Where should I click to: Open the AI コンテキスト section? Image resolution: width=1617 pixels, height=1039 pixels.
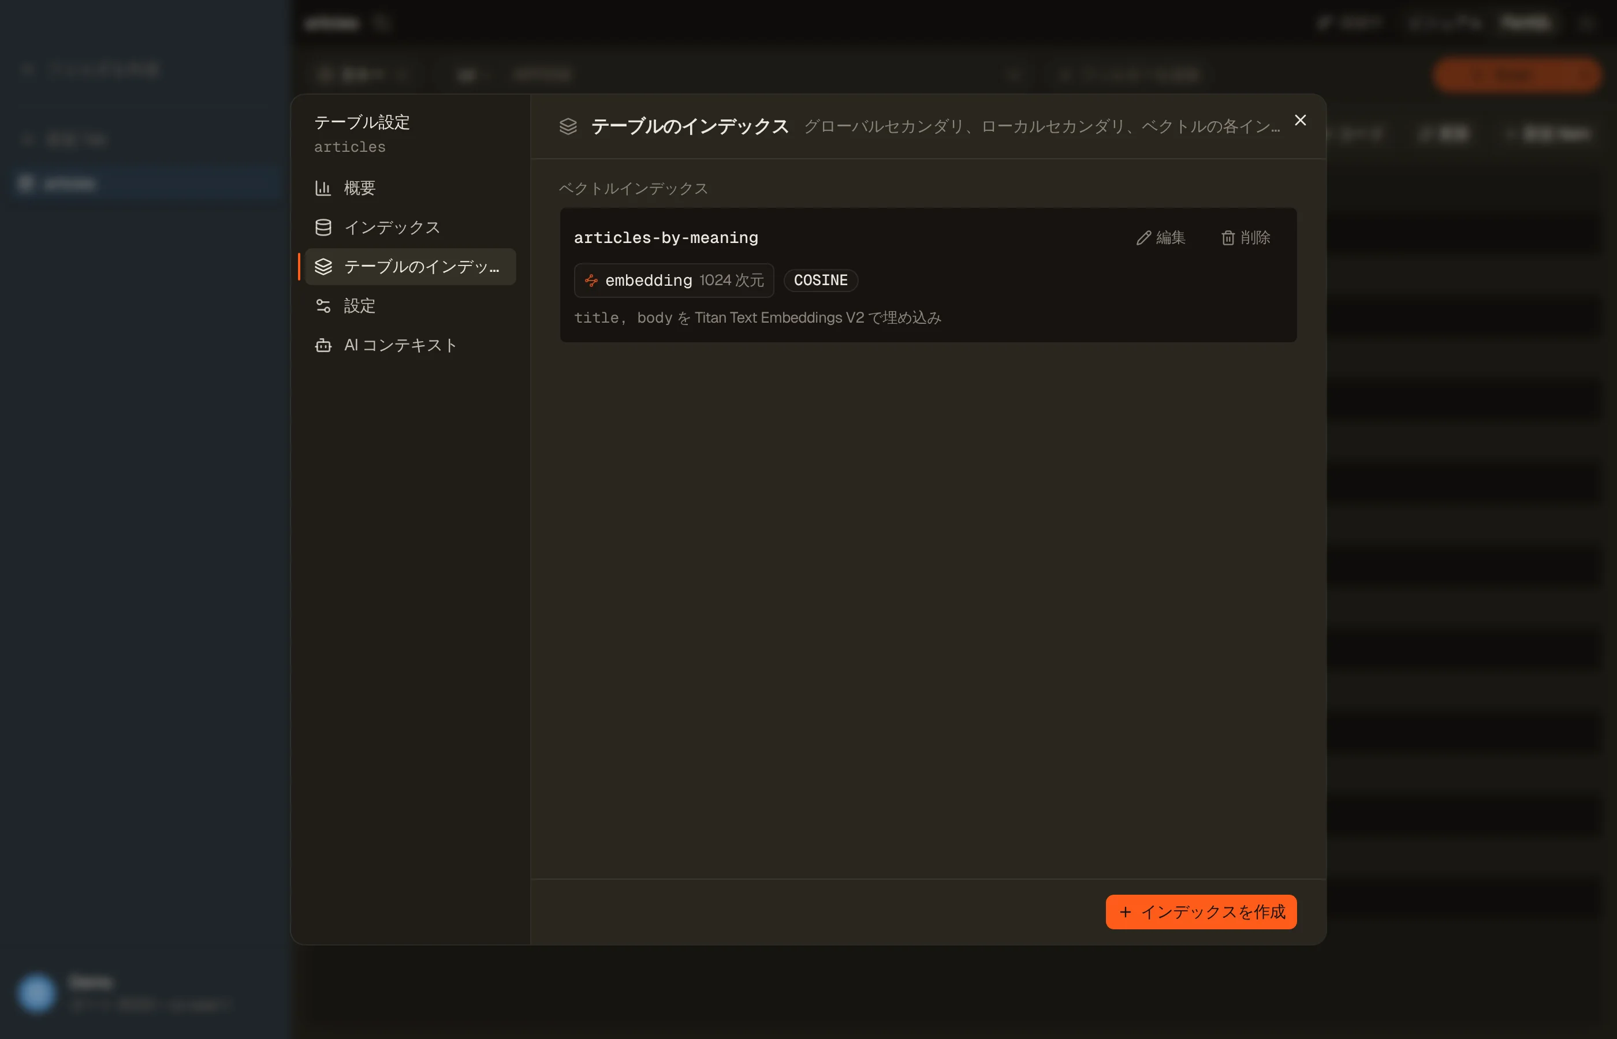click(x=411, y=345)
